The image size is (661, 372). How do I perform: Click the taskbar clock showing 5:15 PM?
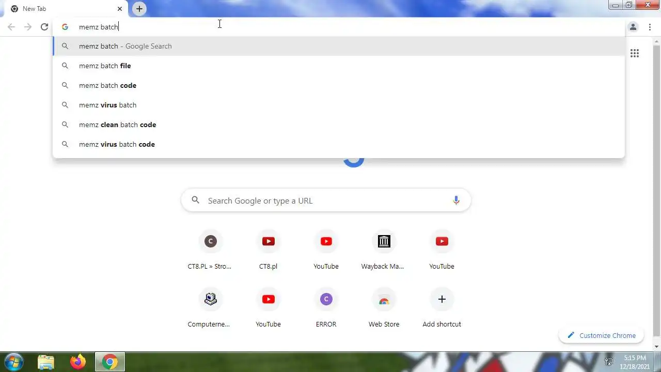635,362
